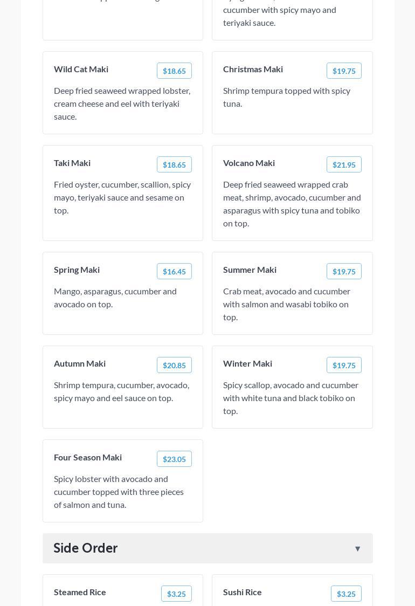The height and width of the screenshot is (606, 415).
Task: Click the Taki Maki description text
Action: coord(122,197)
